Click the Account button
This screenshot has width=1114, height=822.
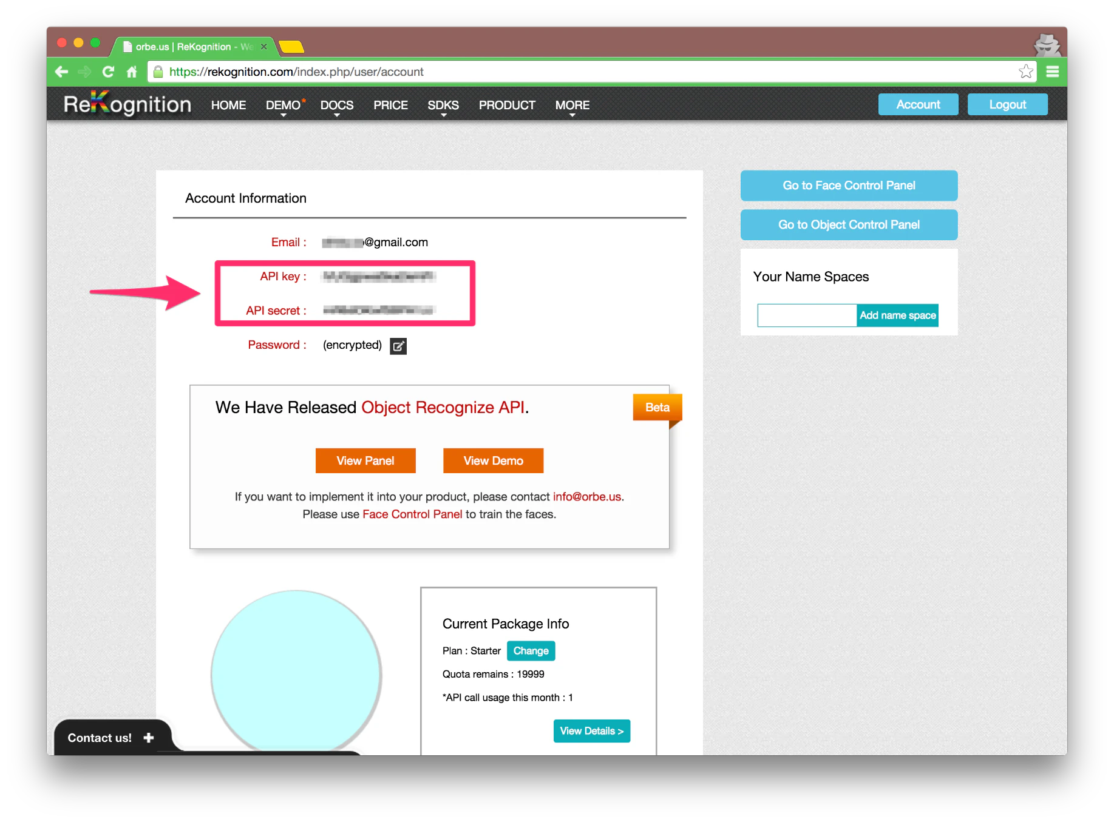pos(918,104)
